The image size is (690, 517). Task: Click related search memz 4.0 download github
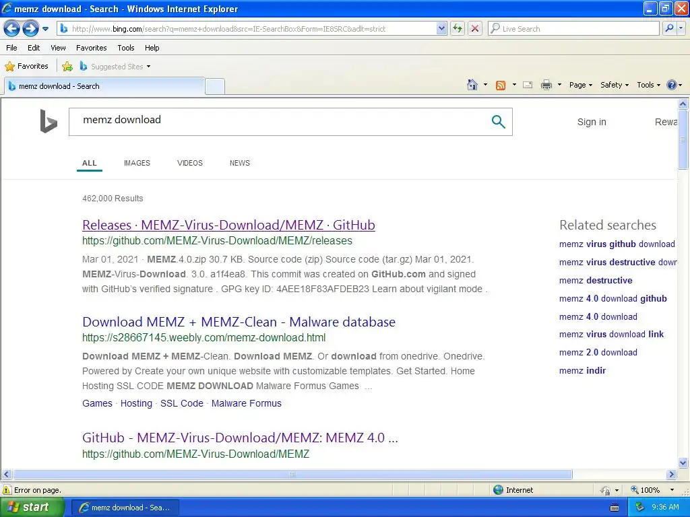pos(613,298)
